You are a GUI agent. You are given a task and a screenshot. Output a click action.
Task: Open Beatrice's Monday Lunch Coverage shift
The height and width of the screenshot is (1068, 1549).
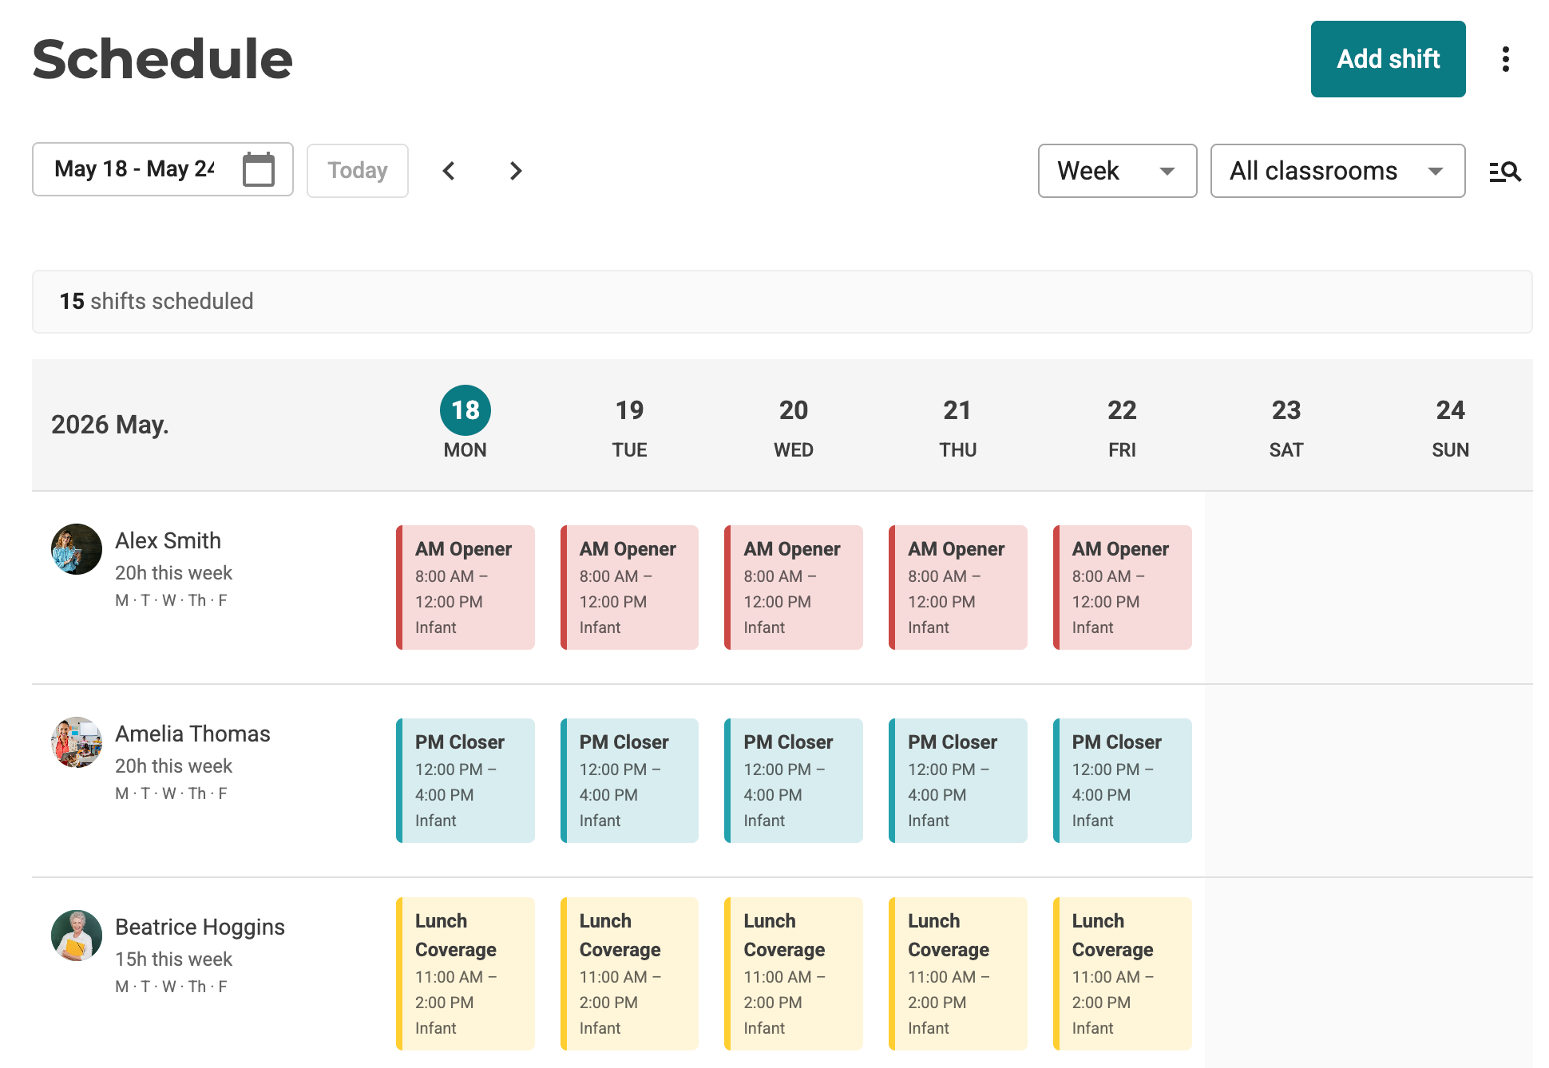point(465,974)
